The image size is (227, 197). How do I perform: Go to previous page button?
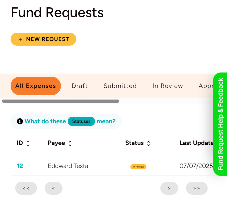pyautogui.click(x=53, y=188)
